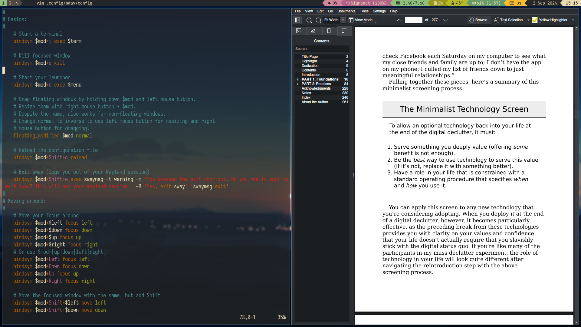Image resolution: width=581 pixels, height=327 pixels.
Task: Toggle the Contents panel closed
Action: 344,31
